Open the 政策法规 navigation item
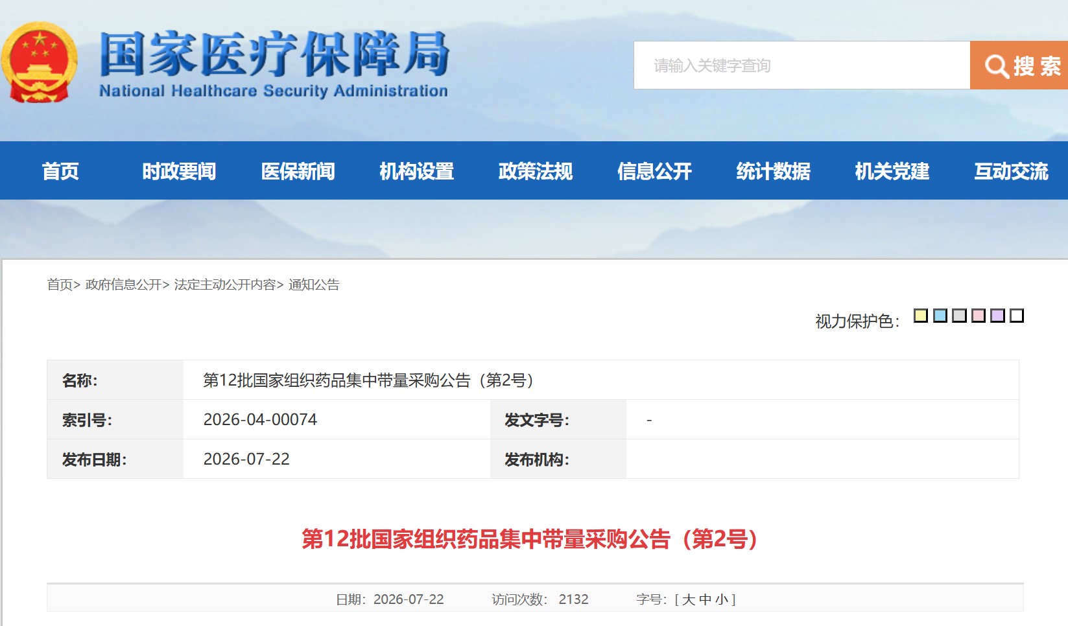The image size is (1068, 626). 536,171
